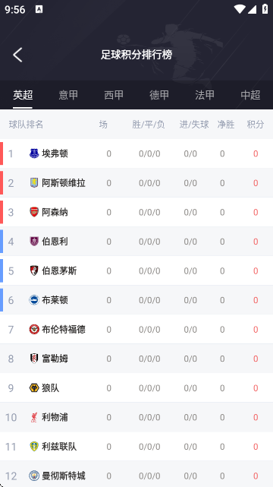The image size is (273, 487).
Task: Select the 曼彻斯特城 team name
Action: pos(64,476)
